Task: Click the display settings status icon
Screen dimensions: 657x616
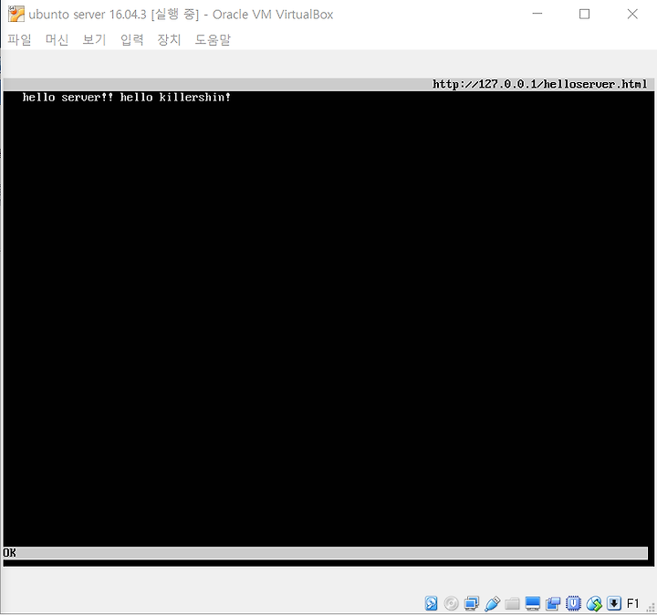Action: point(533,603)
